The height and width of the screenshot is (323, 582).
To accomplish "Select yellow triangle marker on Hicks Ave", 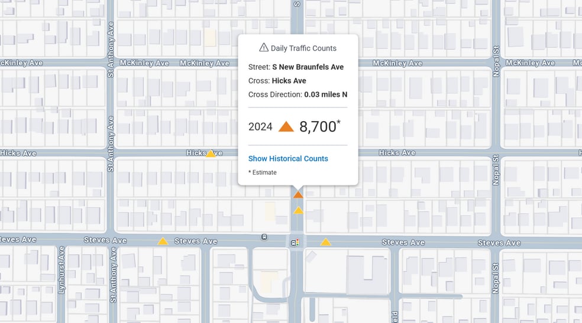I will click(x=211, y=154).
